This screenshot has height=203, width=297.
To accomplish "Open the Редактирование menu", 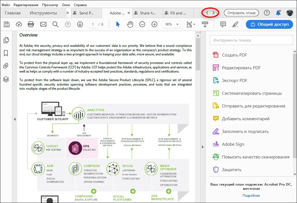I will [x=26, y=5].
